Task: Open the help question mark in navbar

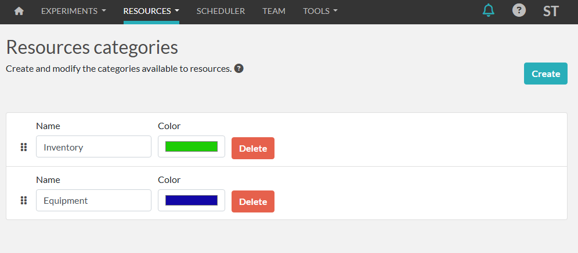Action: coord(519,10)
